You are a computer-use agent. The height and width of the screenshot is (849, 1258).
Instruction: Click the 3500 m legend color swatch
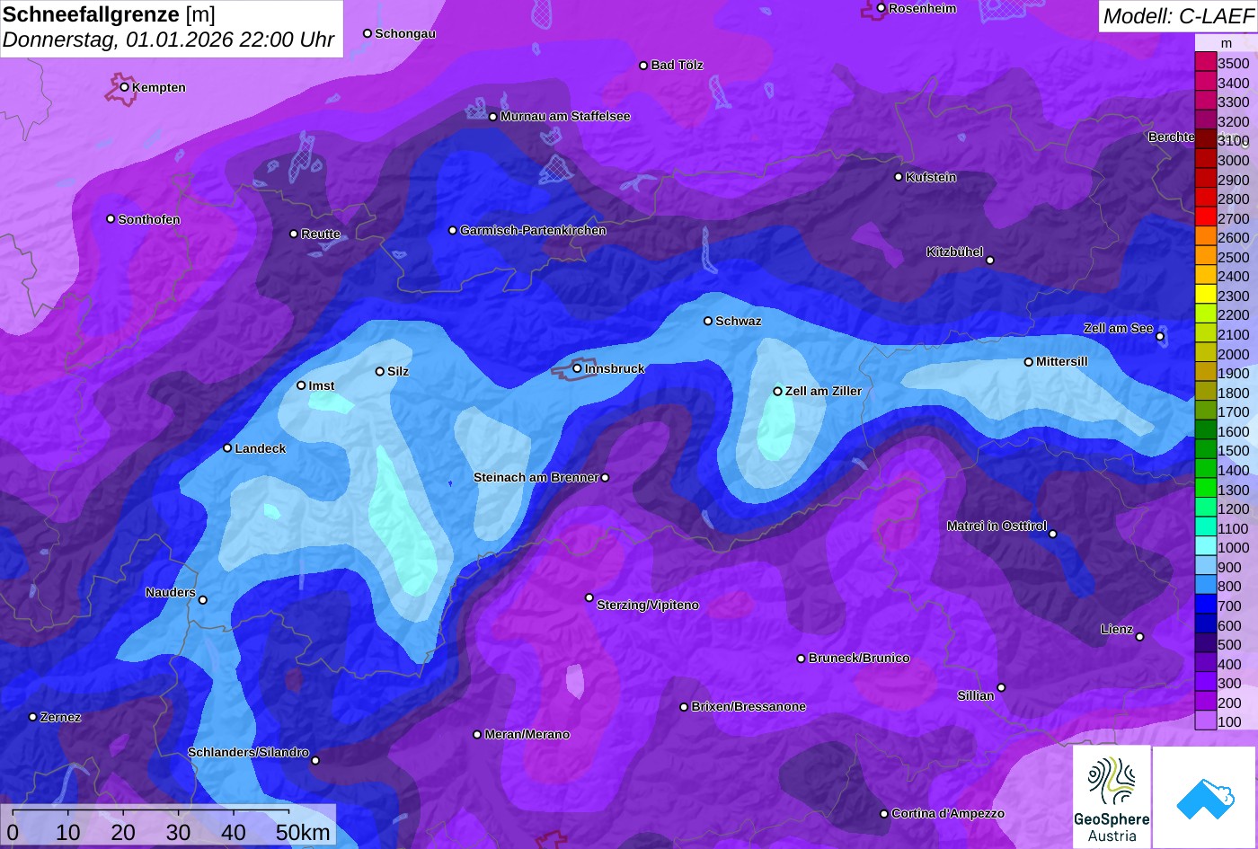pos(1205,63)
